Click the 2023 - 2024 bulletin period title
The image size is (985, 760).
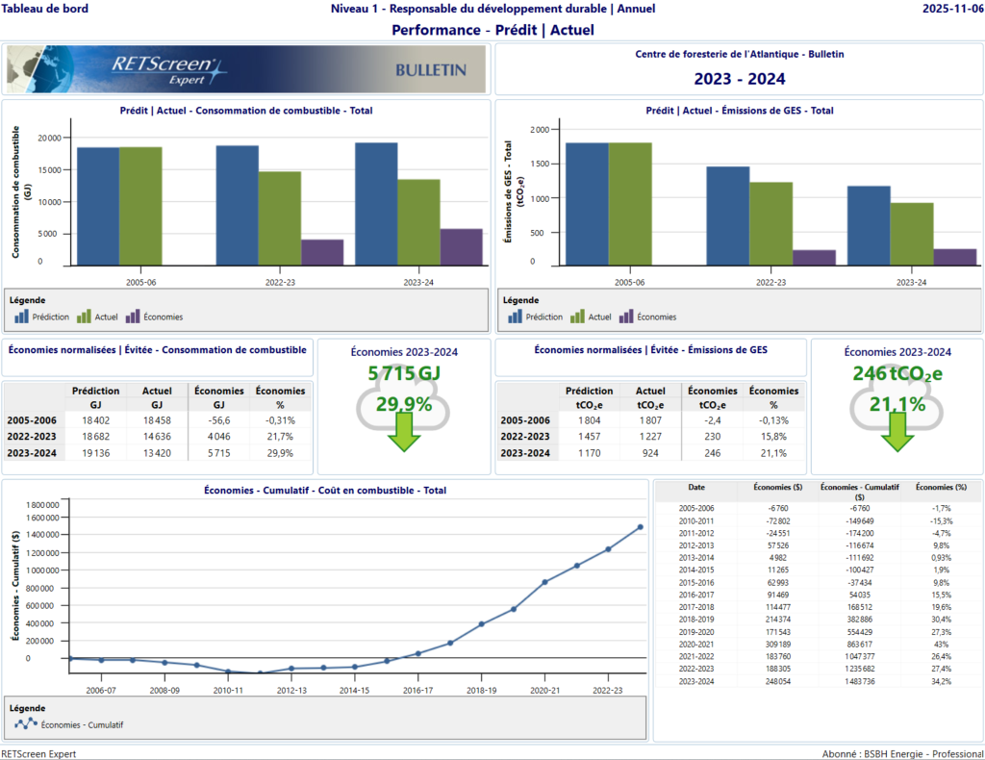click(740, 79)
